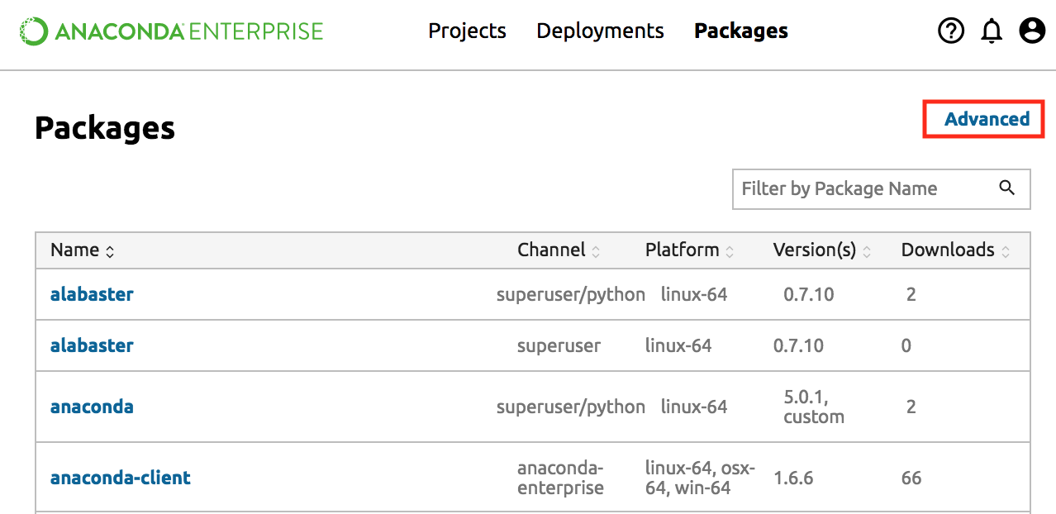This screenshot has width=1056, height=514.
Task: Sort by Platform column arrows
Action: [x=730, y=251]
